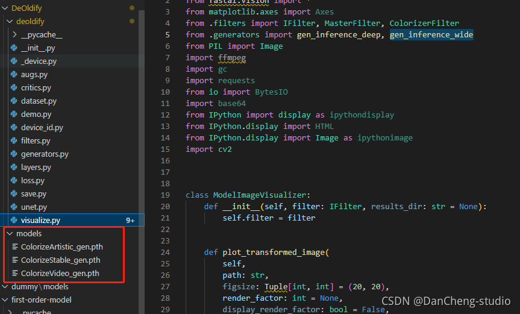520x314 pixels.
Task: Click the models folder label
Action: pos(29,233)
